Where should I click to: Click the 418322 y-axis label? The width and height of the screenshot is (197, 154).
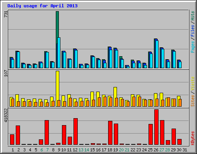6,115
